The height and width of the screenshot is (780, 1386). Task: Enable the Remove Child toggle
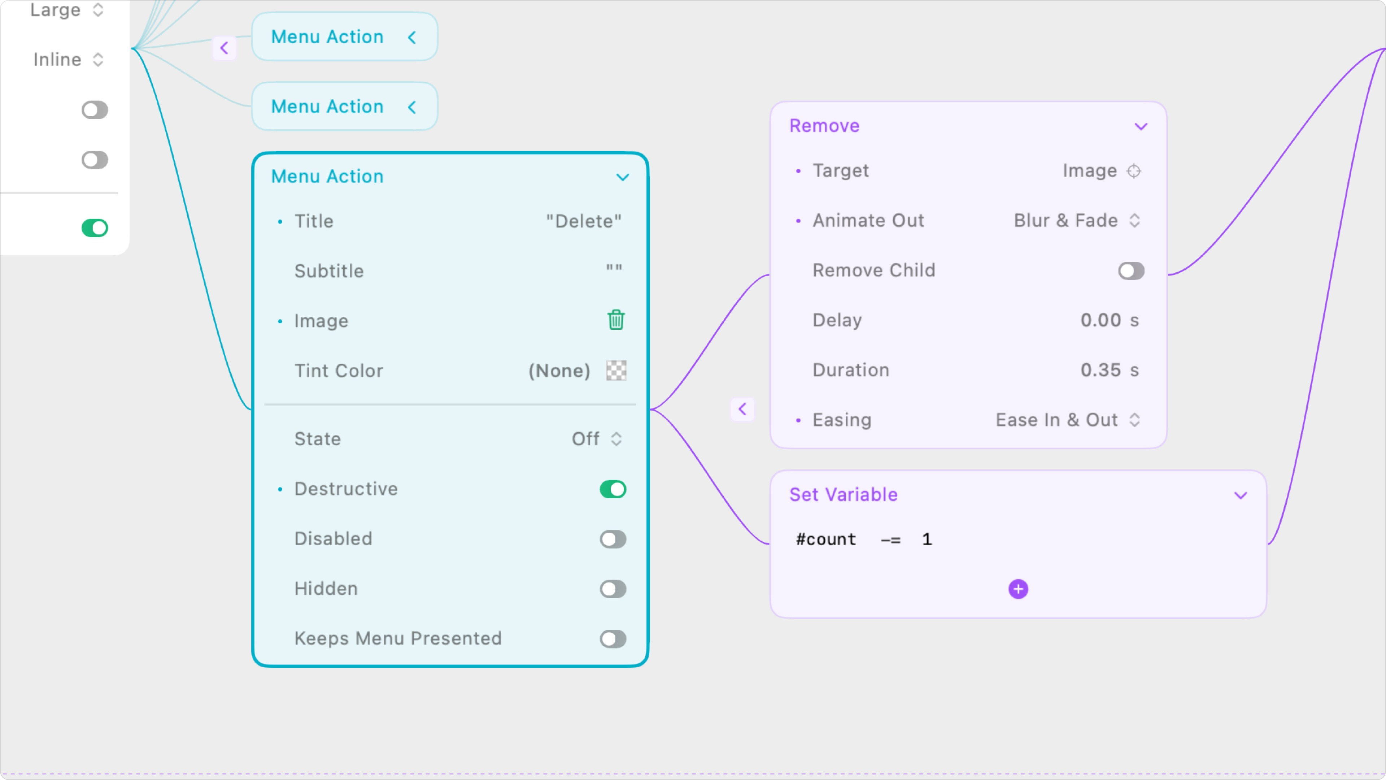point(1130,271)
